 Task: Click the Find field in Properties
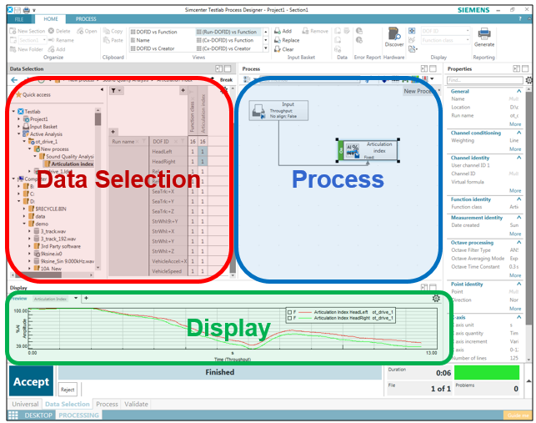(484, 80)
